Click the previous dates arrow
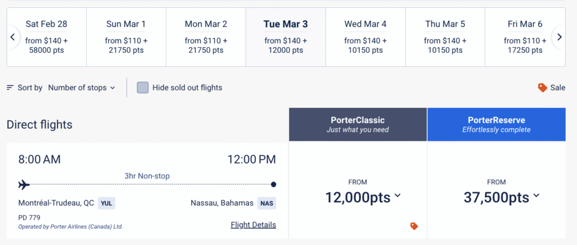577x245 pixels. click(12, 37)
